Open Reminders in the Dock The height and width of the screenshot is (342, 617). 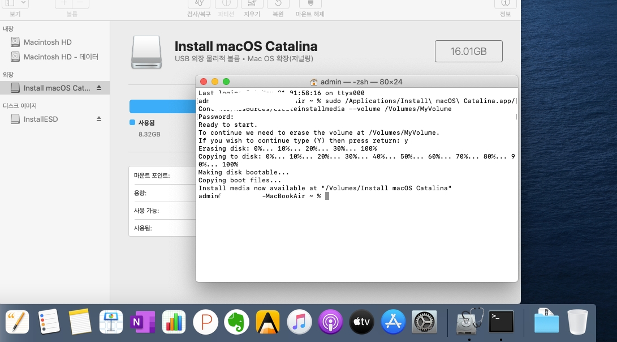49,322
